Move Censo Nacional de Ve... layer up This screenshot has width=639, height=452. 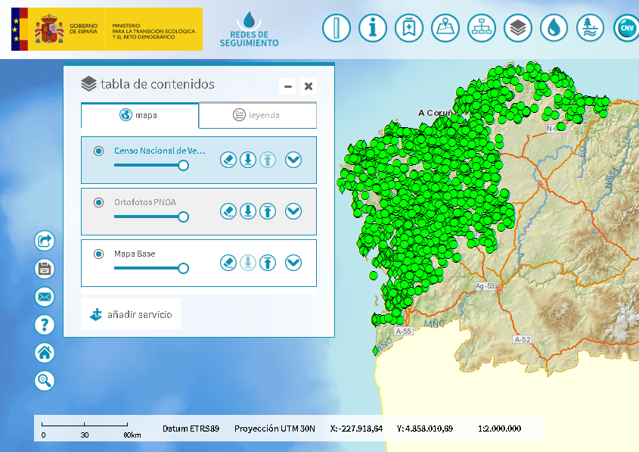coord(268,160)
